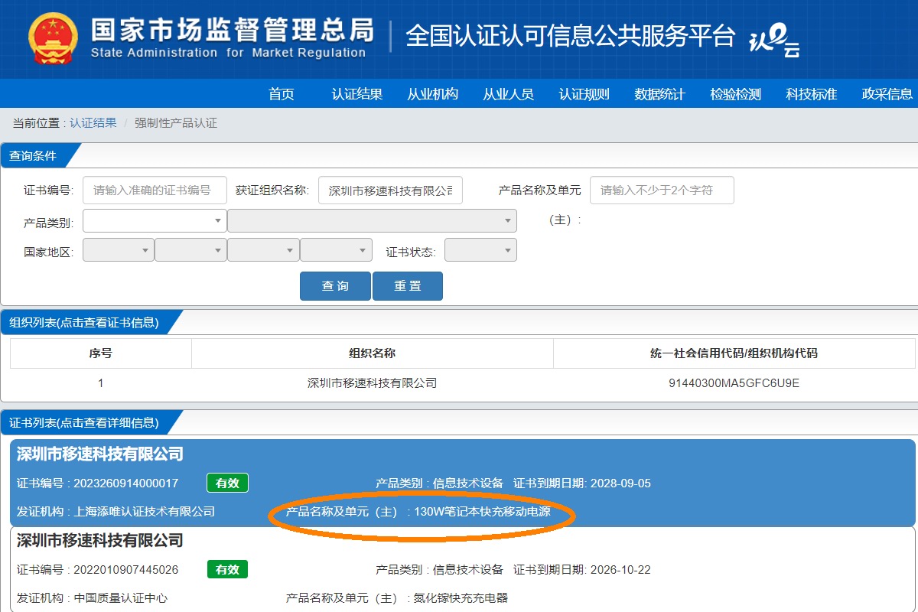The width and height of the screenshot is (918, 612).
Task: Click the 重置 reset button
Action: tap(408, 286)
